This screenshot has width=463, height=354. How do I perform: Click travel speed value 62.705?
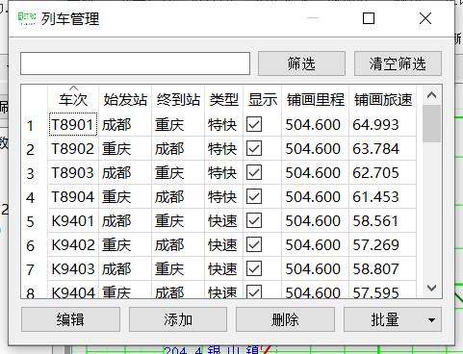[x=375, y=172]
